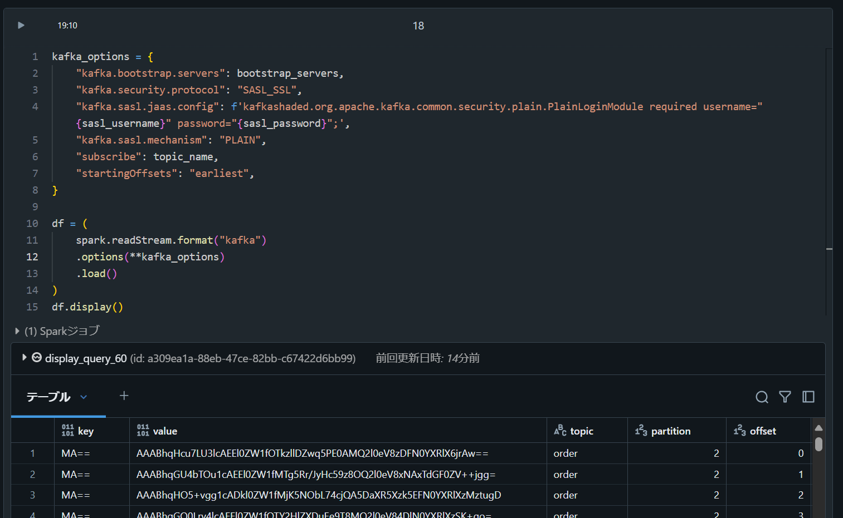Image resolution: width=843 pixels, height=518 pixels.
Task: Run the notebook cell with play icon
Action: (x=21, y=25)
